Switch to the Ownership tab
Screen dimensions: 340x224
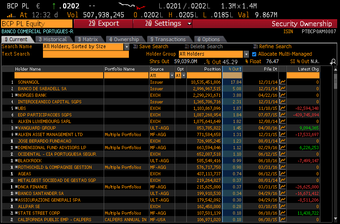pos(124,39)
